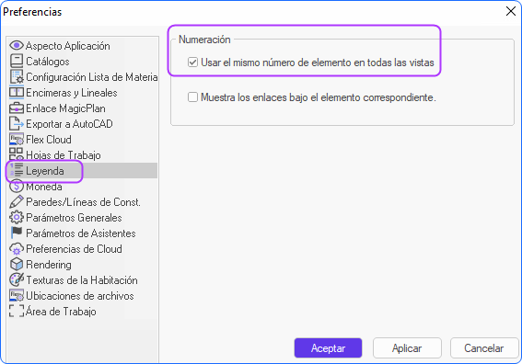Click the Flex Cloud icon

(17, 140)
